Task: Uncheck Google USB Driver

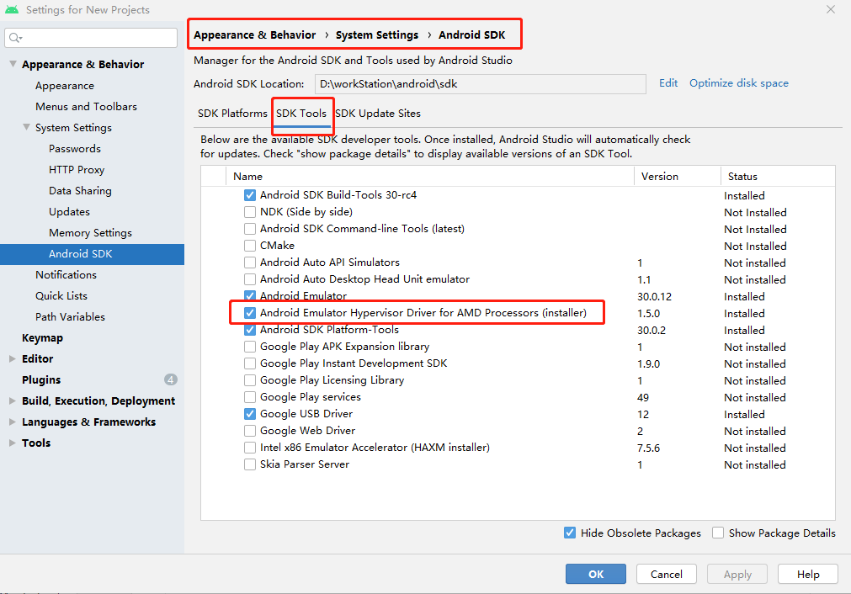Action: (250, 413)
